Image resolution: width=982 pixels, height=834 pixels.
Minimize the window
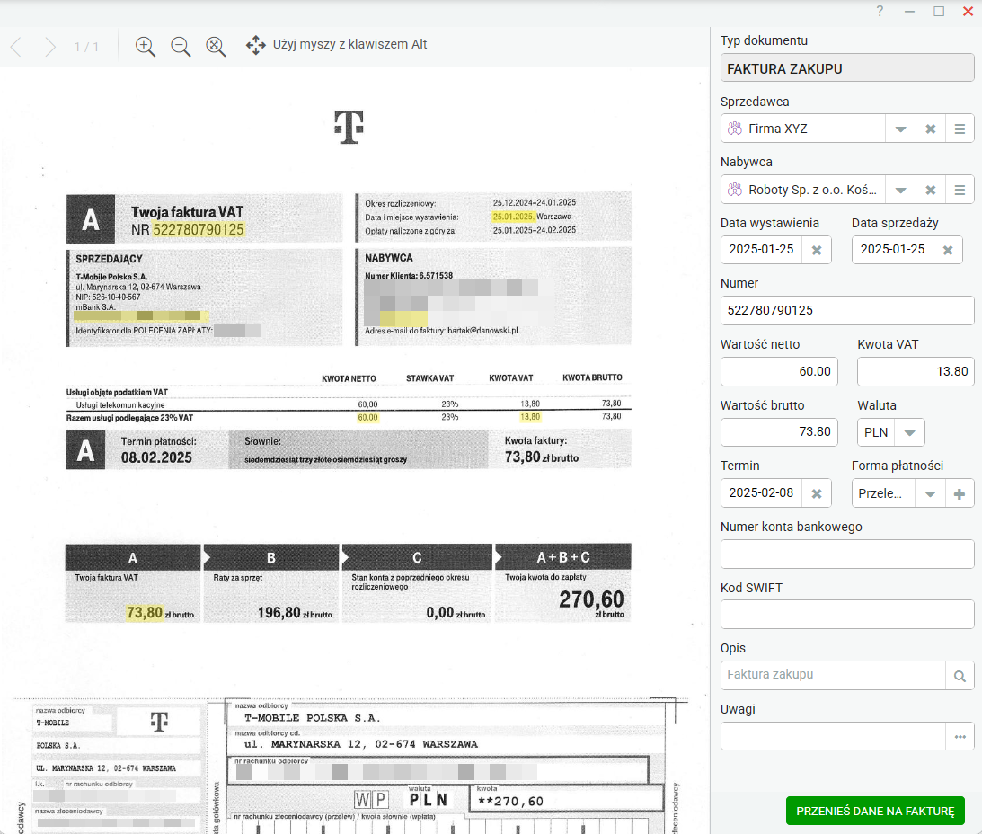(x=910, y=11)
